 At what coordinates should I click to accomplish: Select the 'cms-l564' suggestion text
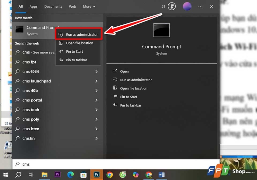pos(31,72)
